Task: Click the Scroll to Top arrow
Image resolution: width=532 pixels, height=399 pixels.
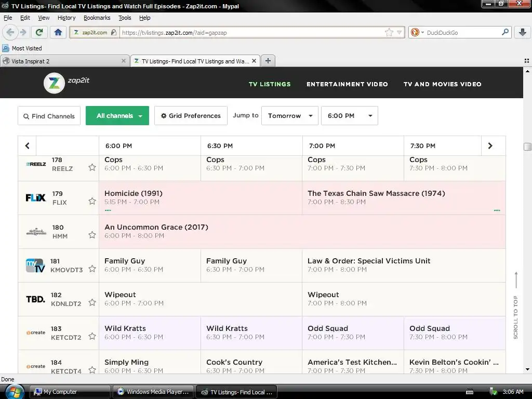Action: (516, 280)
